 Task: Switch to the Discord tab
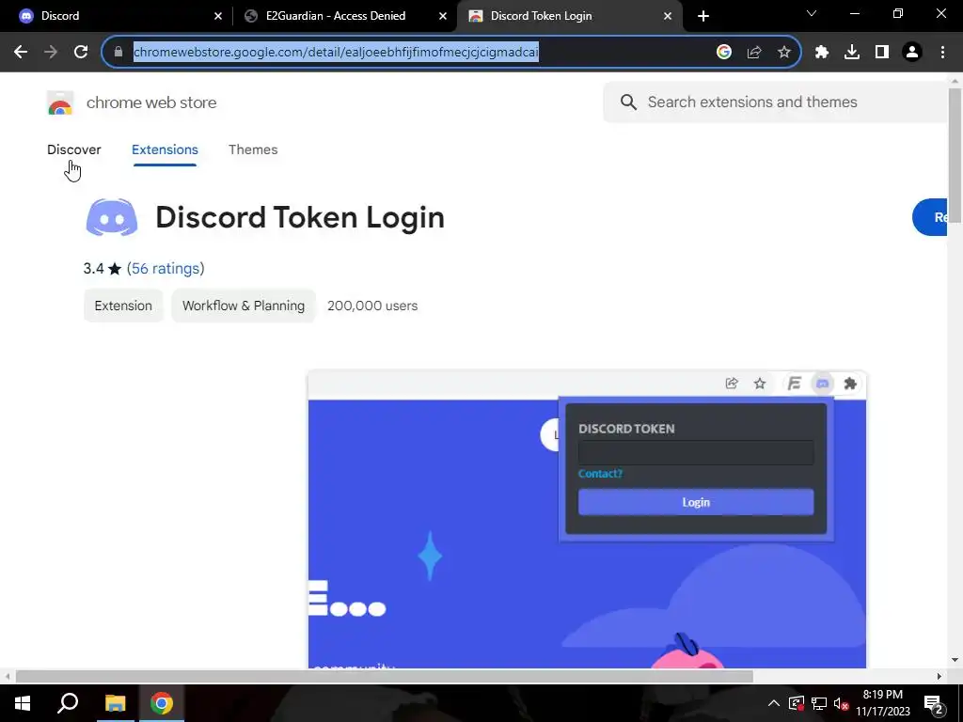(117, 16)
